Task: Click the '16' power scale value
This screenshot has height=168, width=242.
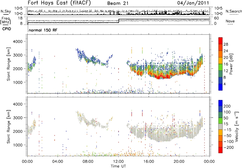Action: [226, 64]
